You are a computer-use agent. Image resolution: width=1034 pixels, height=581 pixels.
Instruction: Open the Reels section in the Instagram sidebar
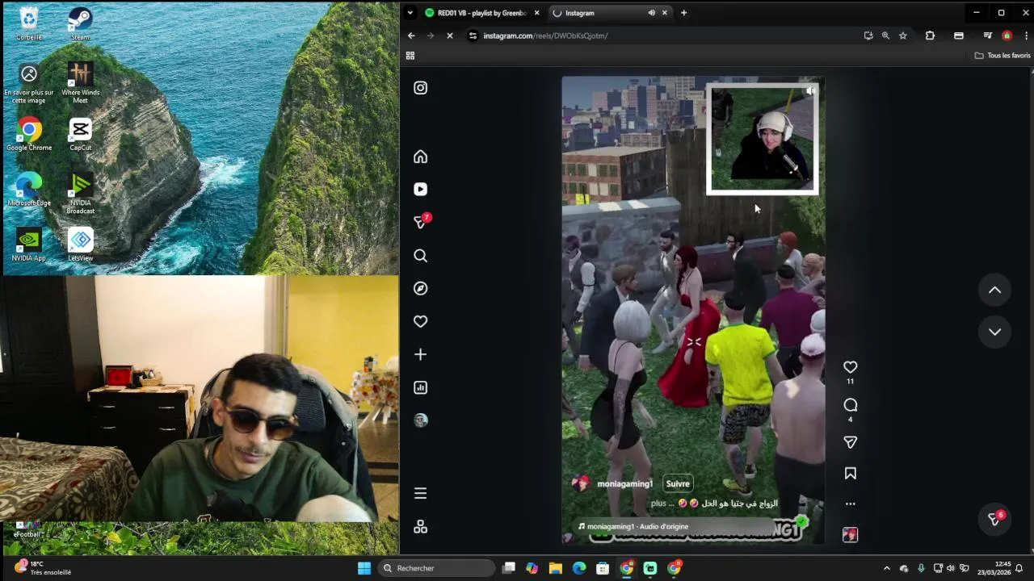tap(420, 189)
